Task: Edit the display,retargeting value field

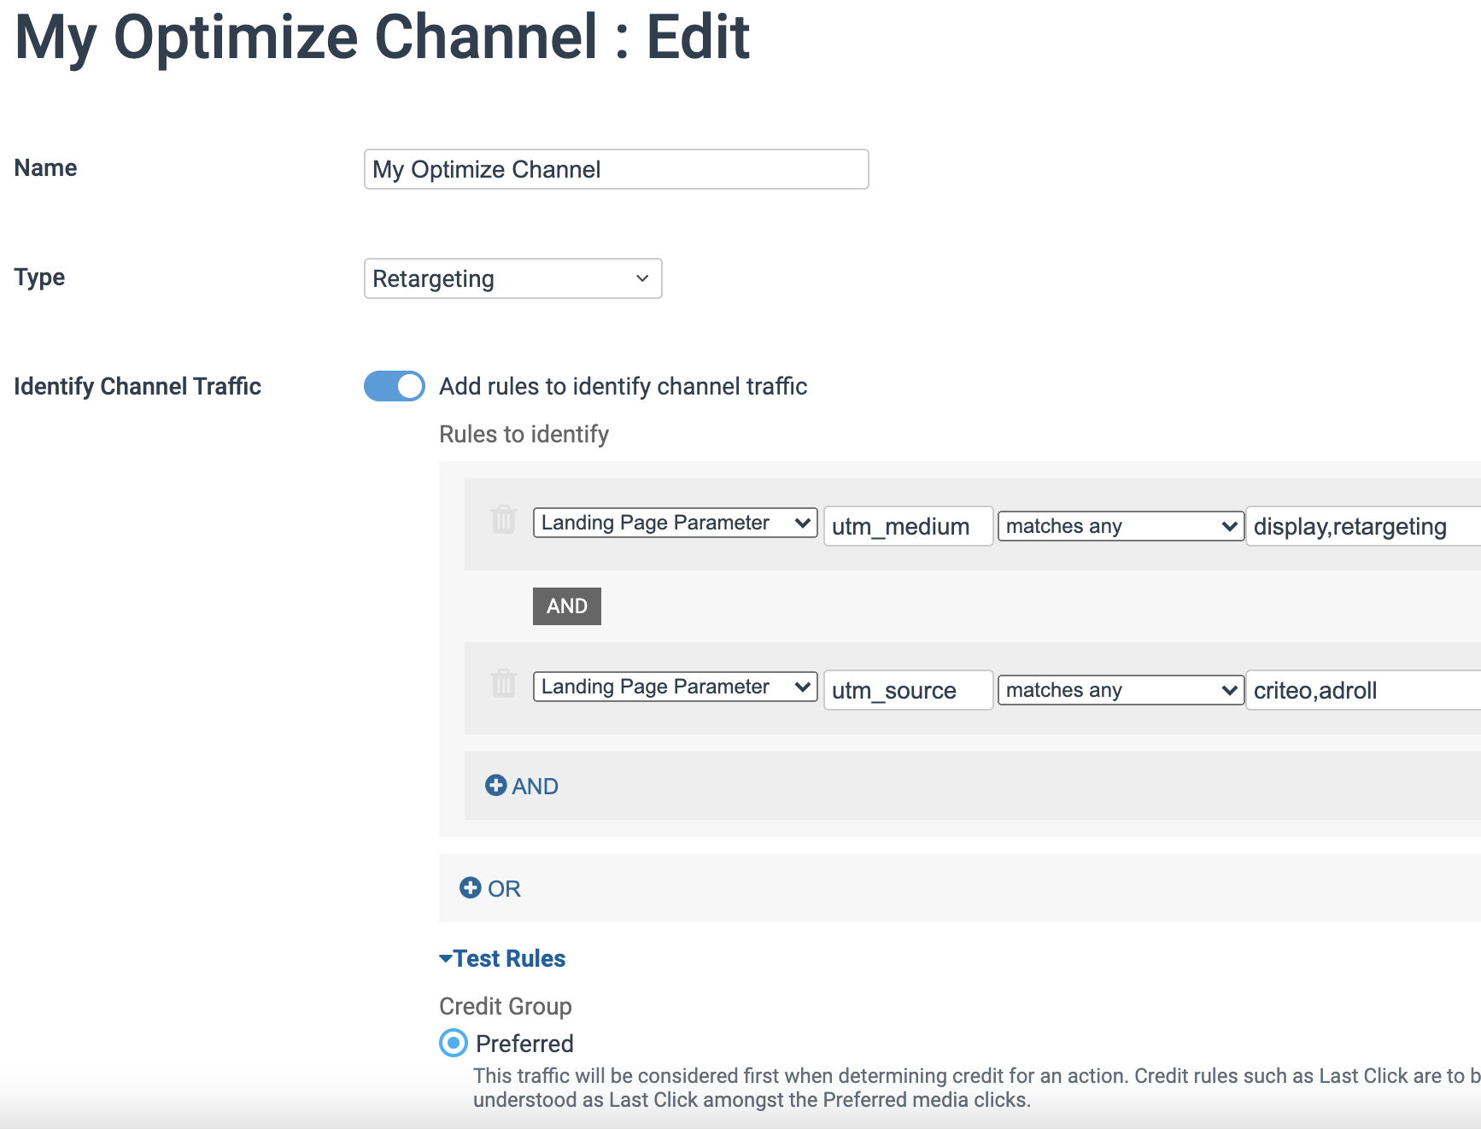Action: (1363, 526)
